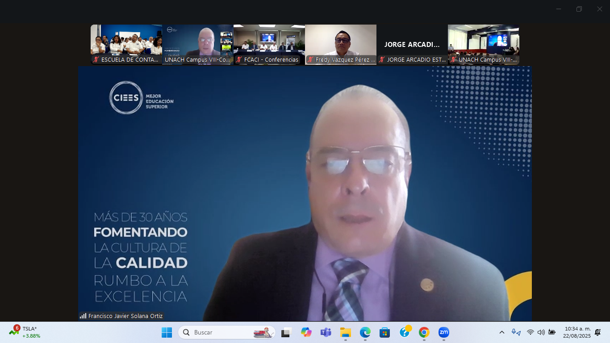Screen dimensions: 610x343
Task: Click the Task View icon
Action: tap(286, 332)
